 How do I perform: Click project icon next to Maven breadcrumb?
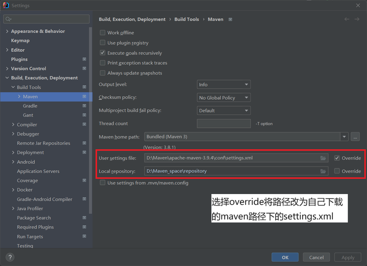230,19
